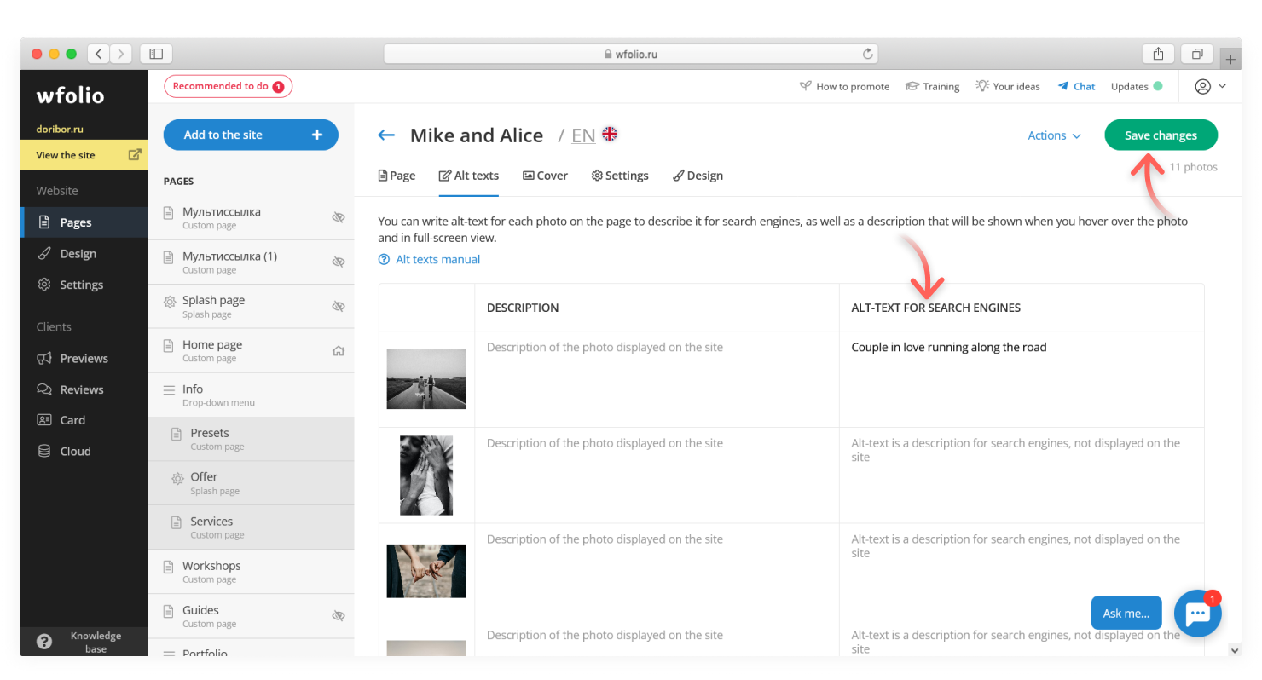Open Training link in top bar

[932, 86]
